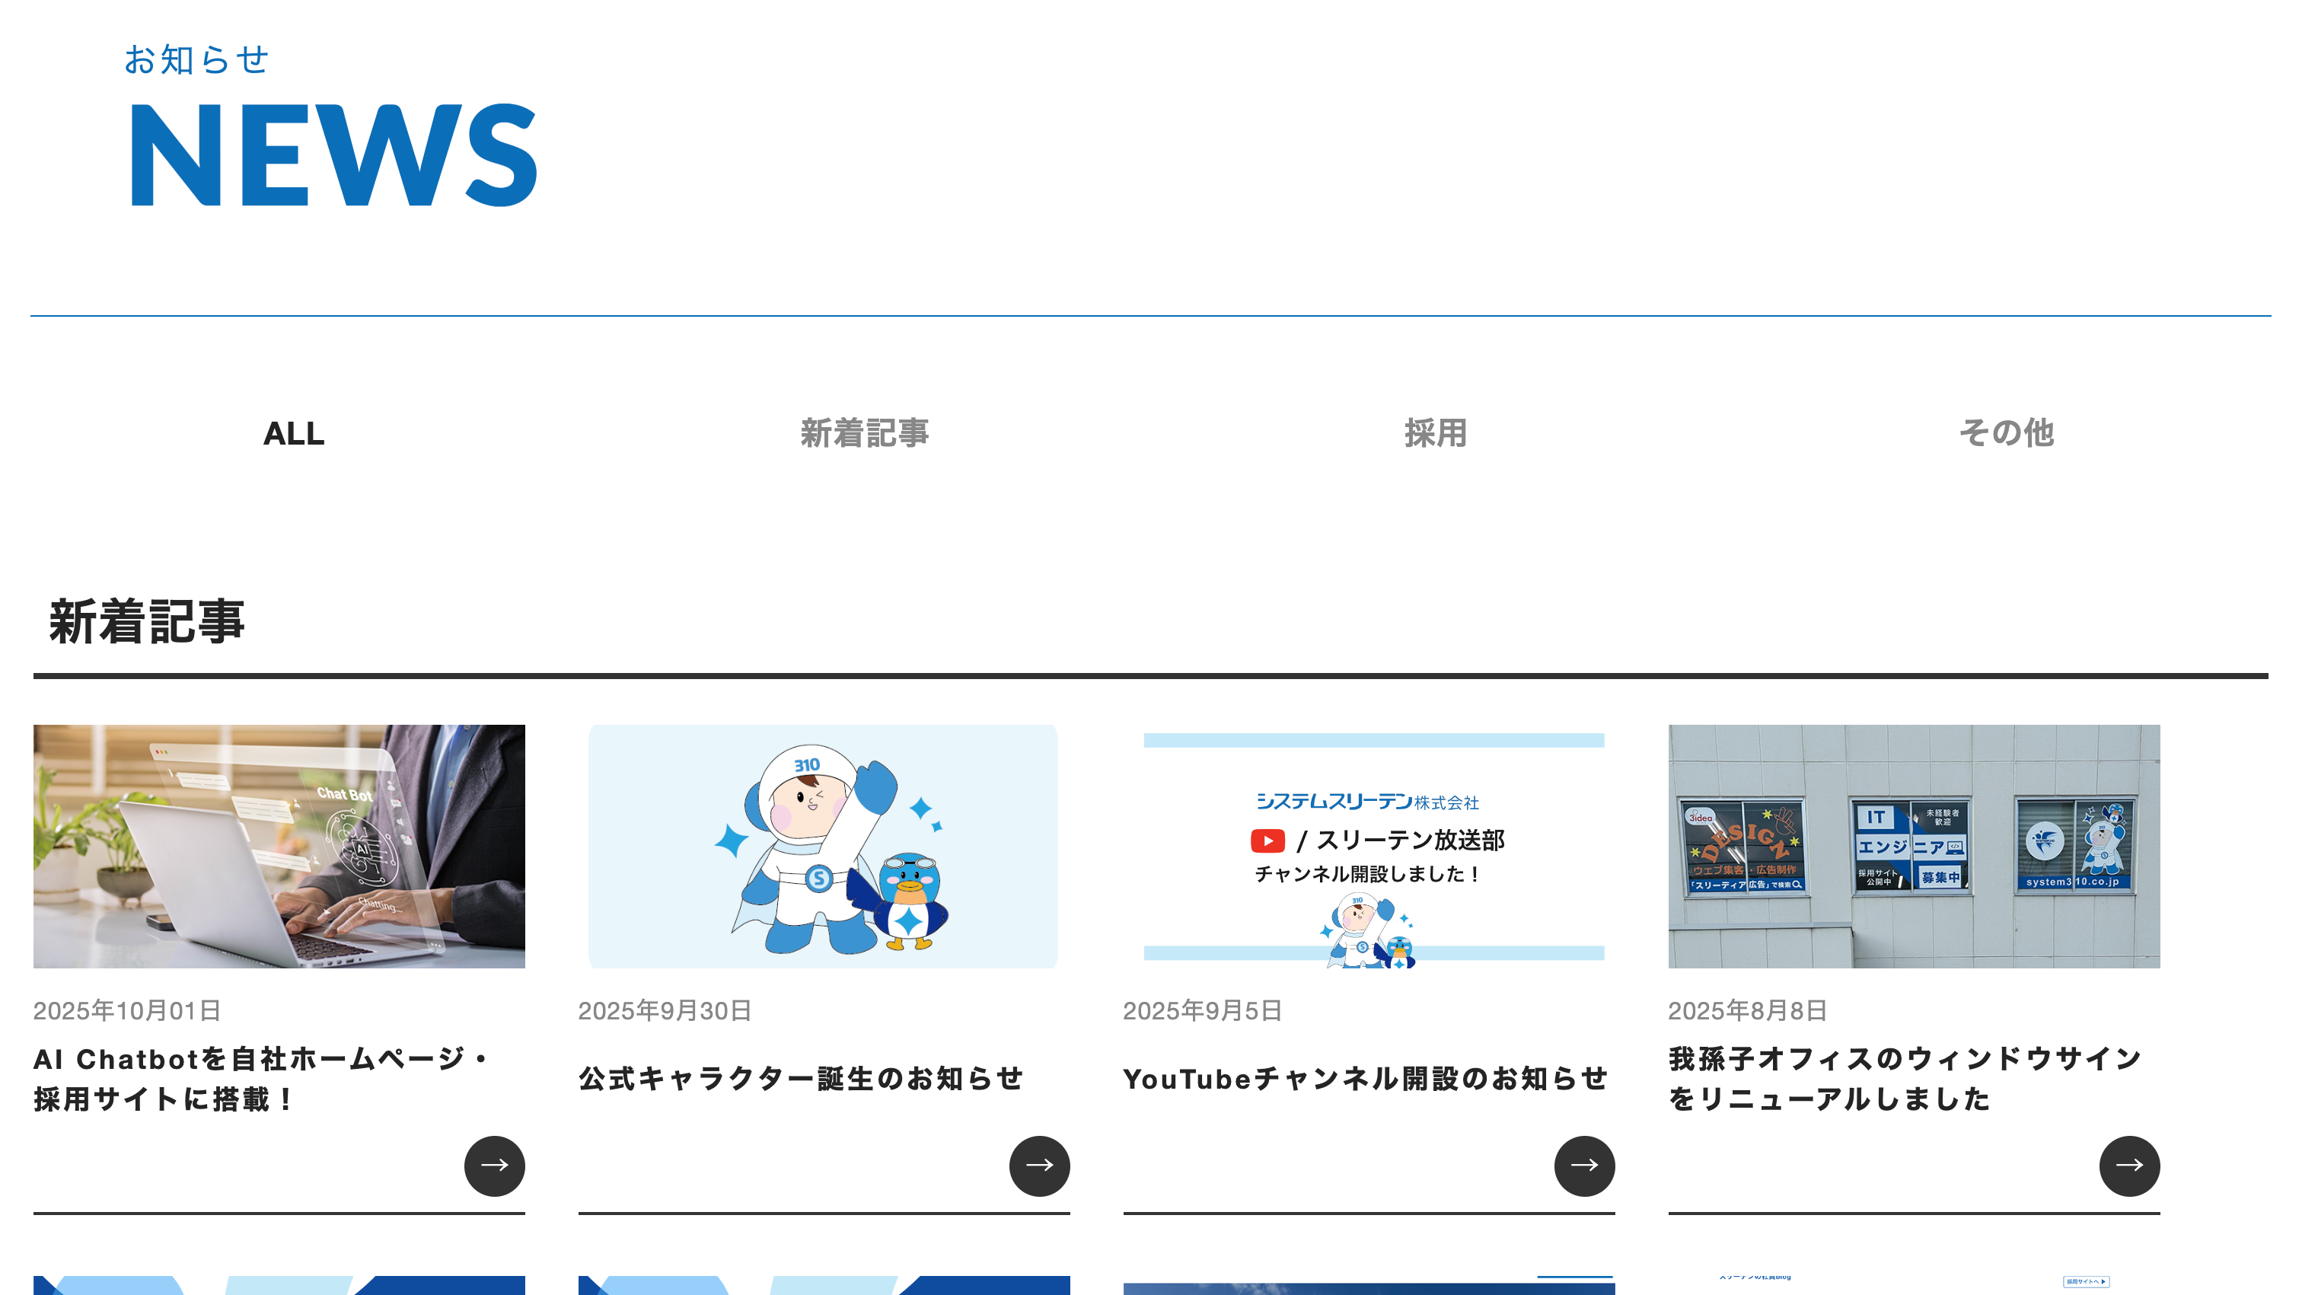
Task: Click the 2025年10月01日 date text
Action: point(127,1011)
